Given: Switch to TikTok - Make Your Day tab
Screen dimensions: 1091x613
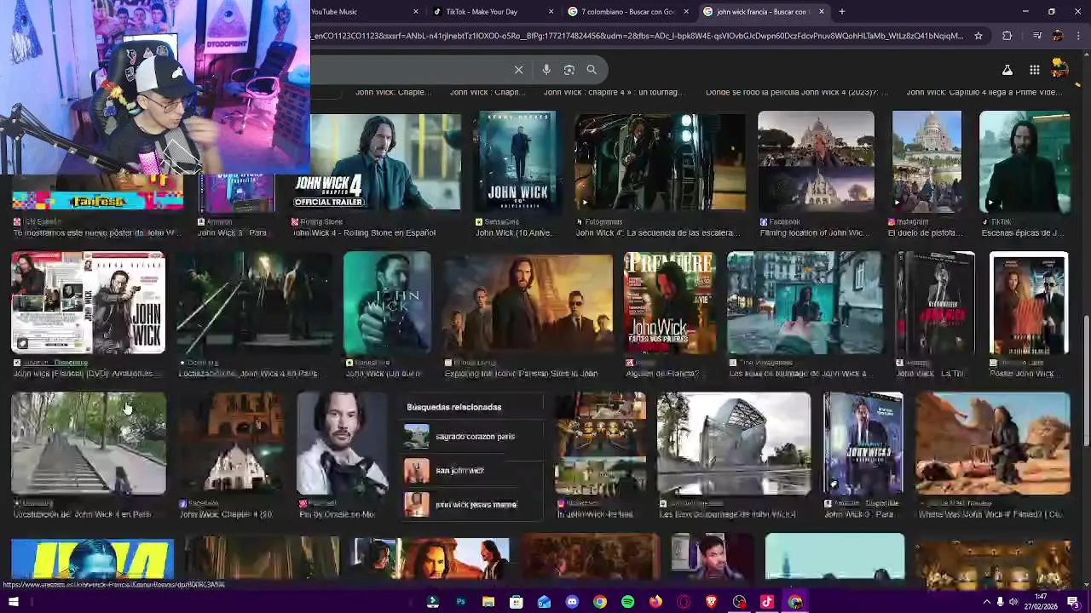Looking at the screenshot, I should click(x=492, y=12).
